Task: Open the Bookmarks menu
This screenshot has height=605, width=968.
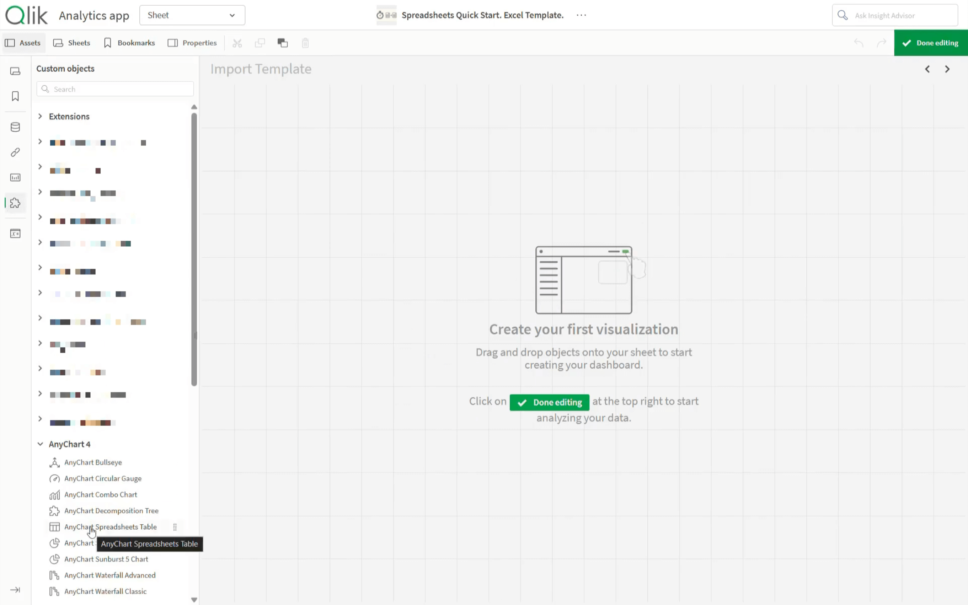Action: coord(129,43)
